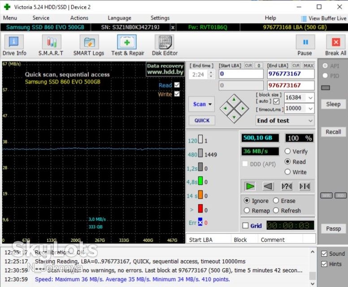
Task: Click the reverse scan direction arrow
Action: click(x=268, y=186)
